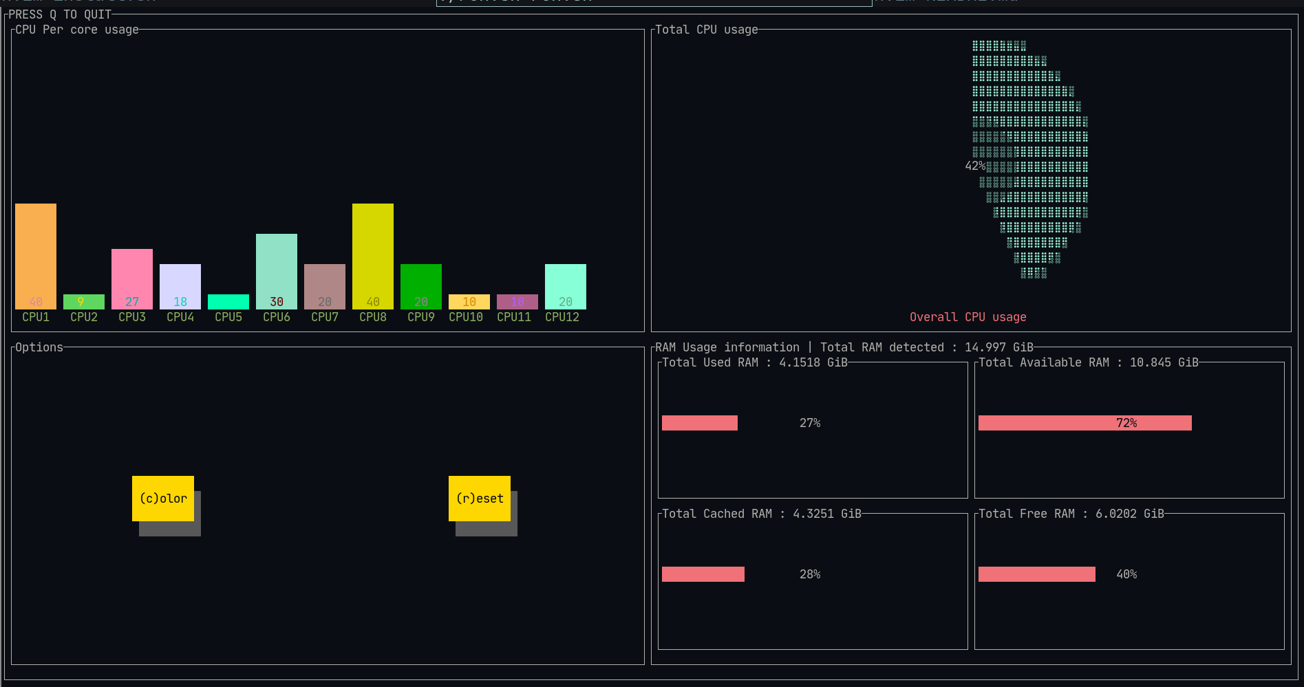
Task: Click the CPU10 label
Action: [x=466, y=317]
